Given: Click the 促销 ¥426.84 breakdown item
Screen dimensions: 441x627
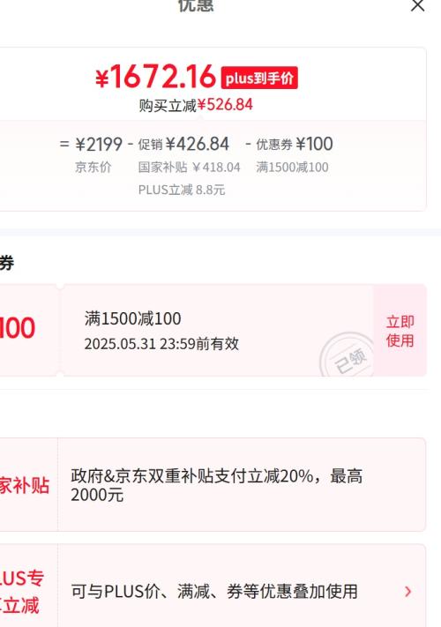Looking at the screenshot, I should click(x=183, y=144).
